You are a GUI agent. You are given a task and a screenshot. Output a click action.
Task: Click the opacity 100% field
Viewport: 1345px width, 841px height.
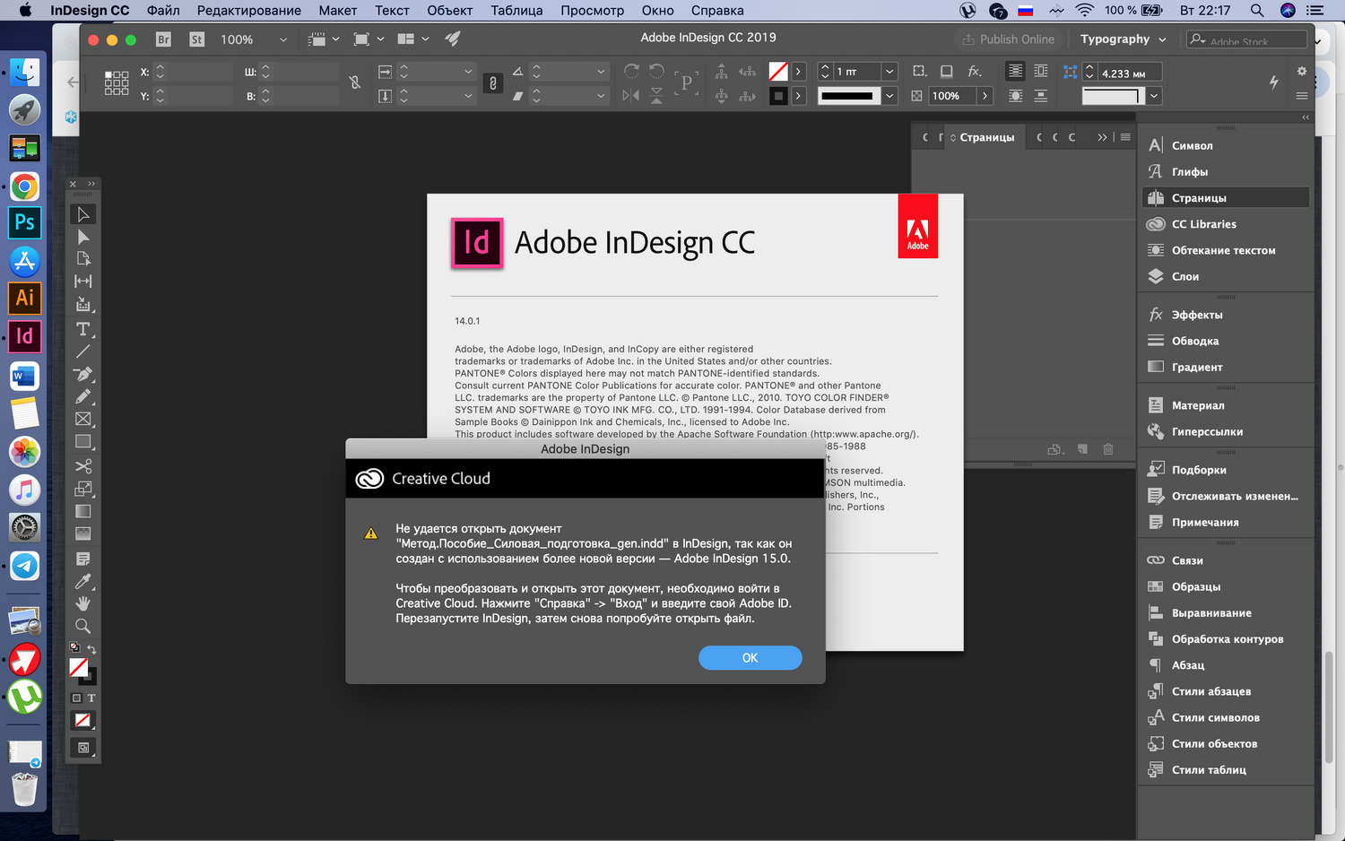pyautogui.click(x=953, y=96)
